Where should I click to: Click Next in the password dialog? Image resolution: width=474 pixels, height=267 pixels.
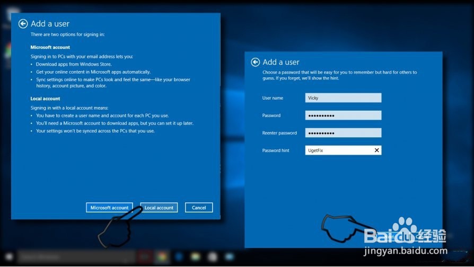pyautogui.click(x=389, y=237)
